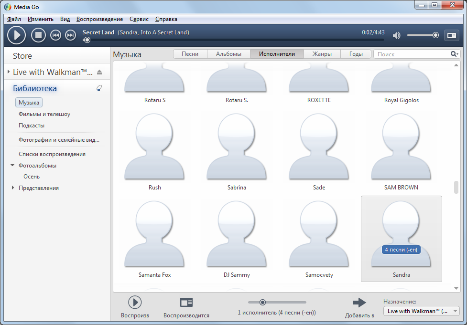Switch to the Исполнители tab
Image resolution: width=467 pixels, height=325 pixels.
click(277, 54)
